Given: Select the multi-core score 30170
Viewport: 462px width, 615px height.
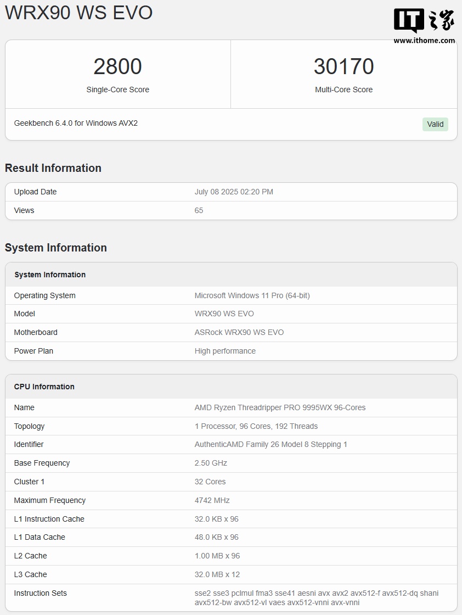Looking at the screenshot, I should point(343,67).
